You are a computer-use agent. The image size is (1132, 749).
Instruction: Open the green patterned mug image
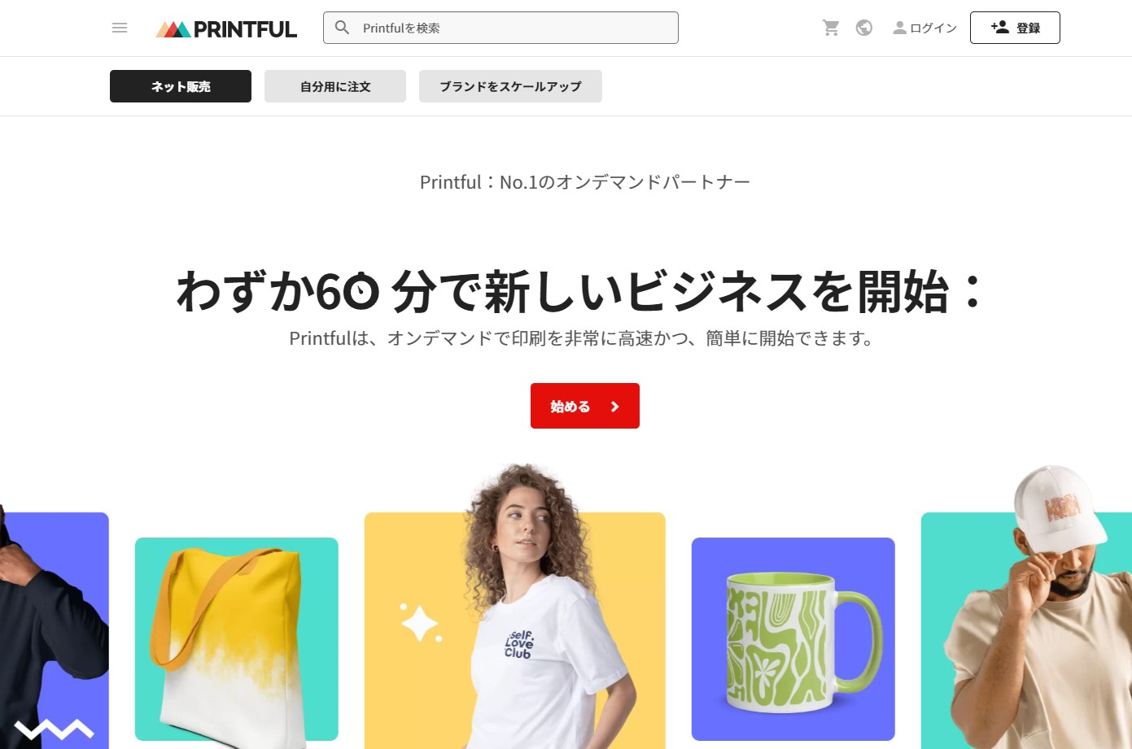(793, 639)
